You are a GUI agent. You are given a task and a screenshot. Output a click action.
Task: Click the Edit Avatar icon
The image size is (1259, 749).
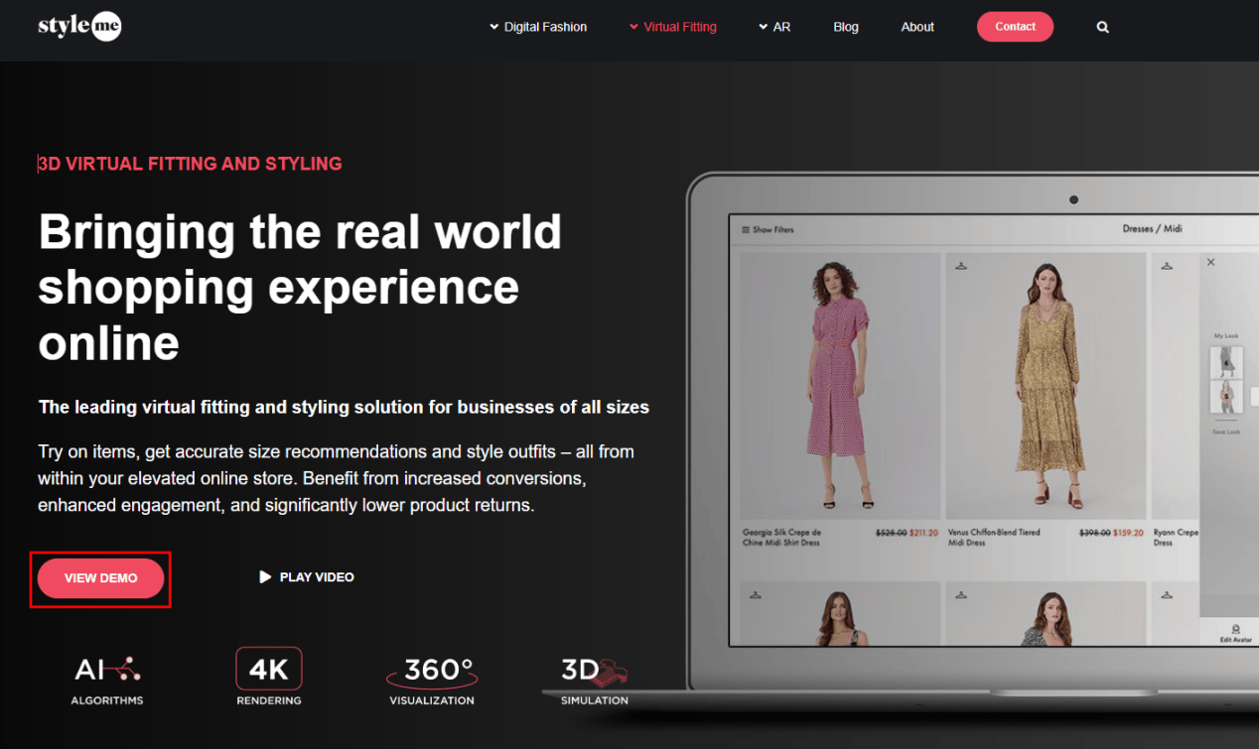pos(1235,631)
